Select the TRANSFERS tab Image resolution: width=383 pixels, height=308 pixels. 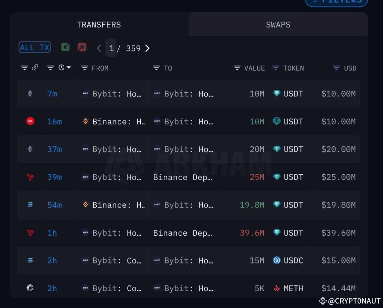coord(99,25)
